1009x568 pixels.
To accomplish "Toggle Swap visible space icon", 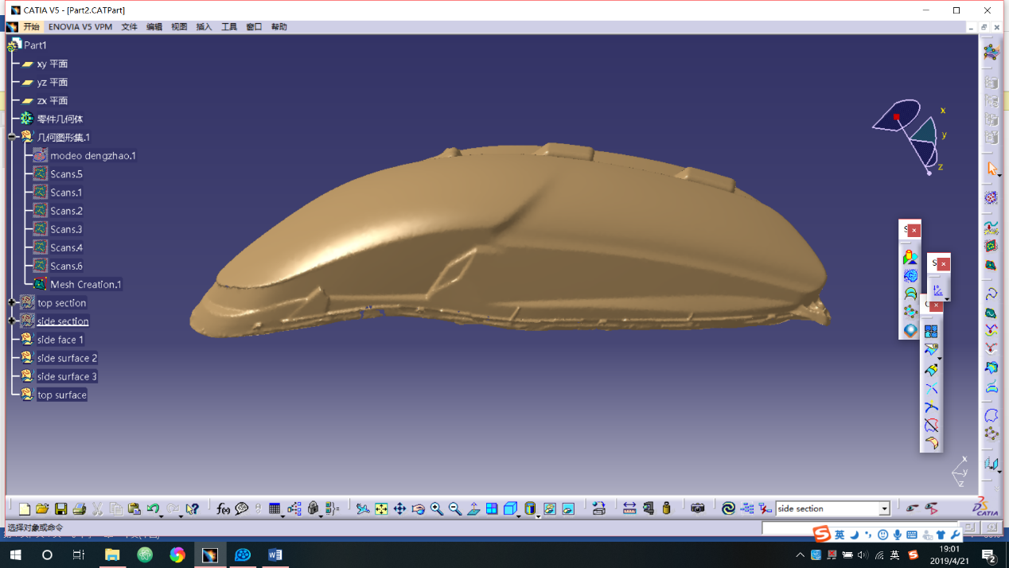I will click(x=568, y=509).
